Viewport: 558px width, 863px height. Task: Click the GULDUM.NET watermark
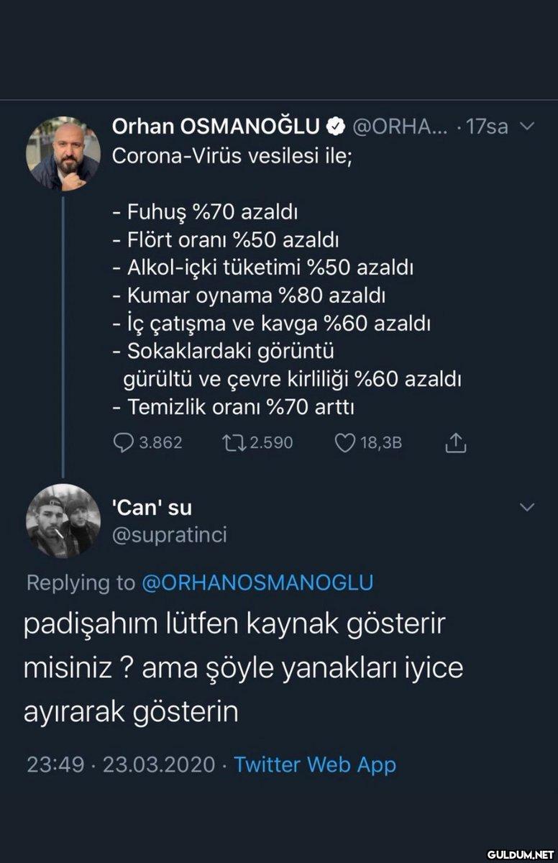pos(519,854)
